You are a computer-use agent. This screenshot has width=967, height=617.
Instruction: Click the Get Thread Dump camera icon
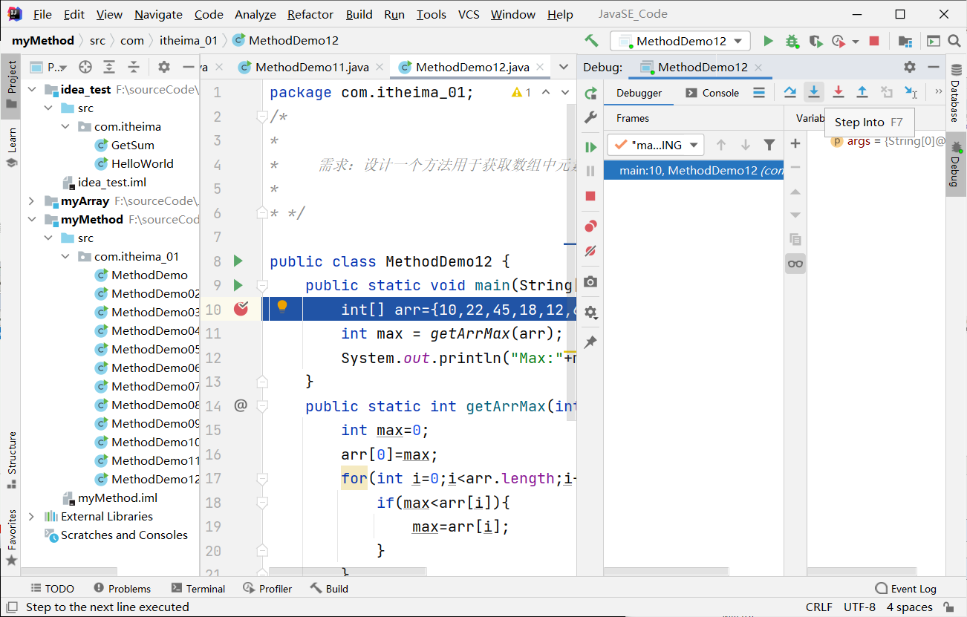pyautogui.click(x=590, y=282)
